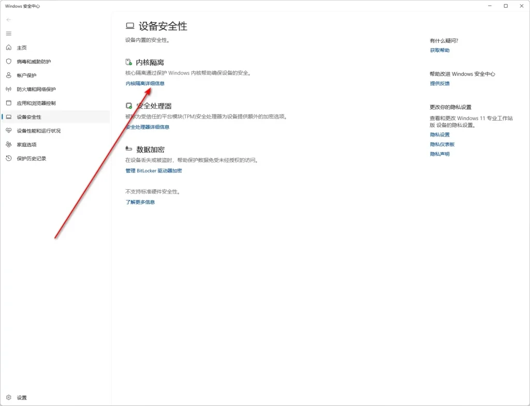Image resolution: width=530 pixels, height=406 pixels.
Task: Click the 设备安全性 page title
Action: 163,26
